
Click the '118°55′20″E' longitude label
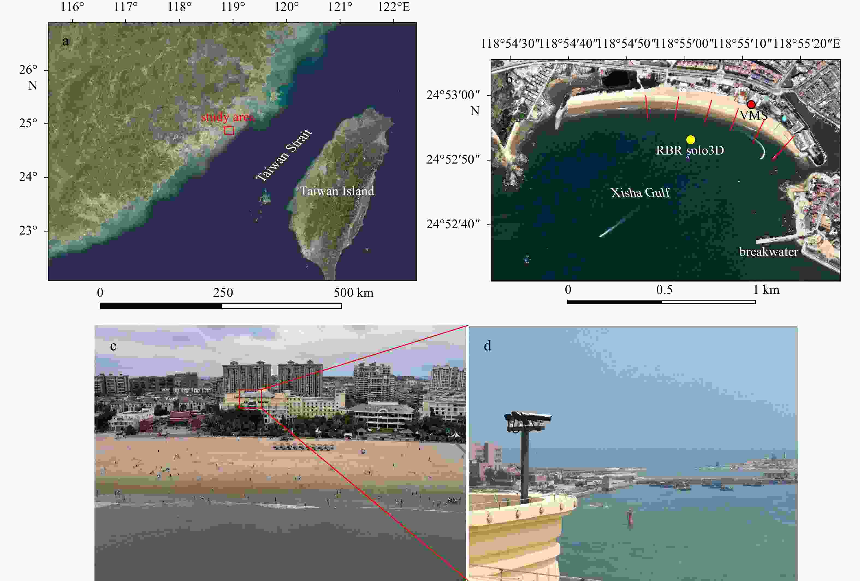coord(806,44)
